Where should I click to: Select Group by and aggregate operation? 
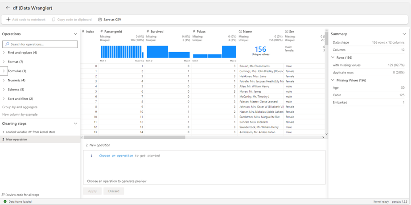coord(20,107)
